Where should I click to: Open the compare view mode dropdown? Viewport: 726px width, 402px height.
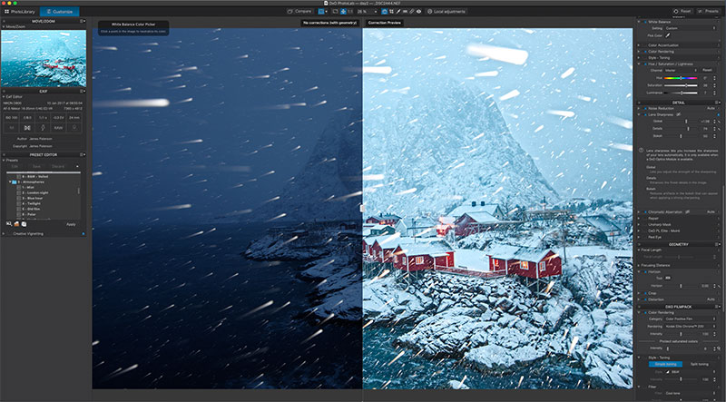327,11
